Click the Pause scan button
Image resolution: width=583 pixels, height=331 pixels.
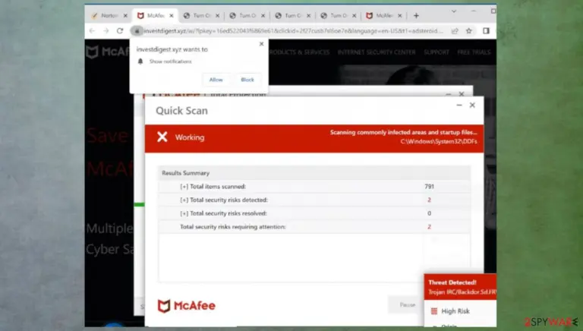pyautogui.click(x=407, y=304)
